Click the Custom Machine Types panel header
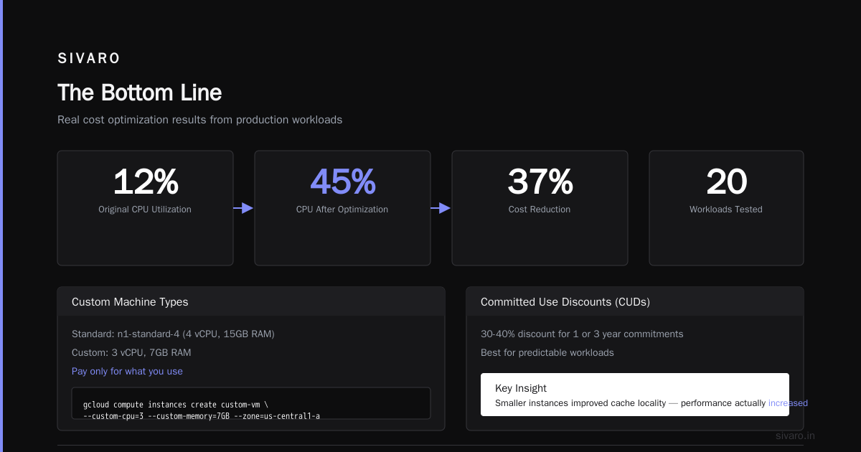This screenshot has width=861, height=452. (251, 302)
